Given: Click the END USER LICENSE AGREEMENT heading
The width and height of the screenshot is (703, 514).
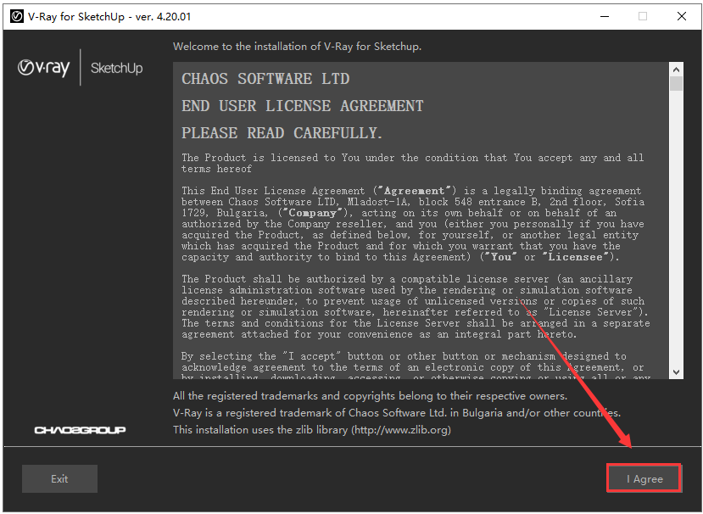Looking at the screenshot, I should (x=302, y=106).
